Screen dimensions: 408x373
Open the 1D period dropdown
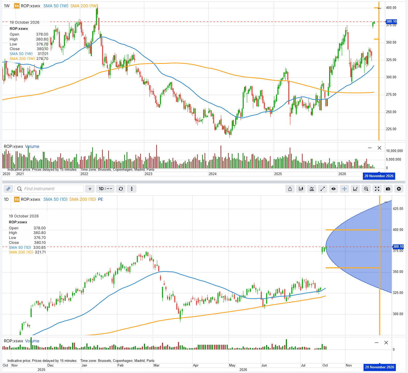pos(105,189)
